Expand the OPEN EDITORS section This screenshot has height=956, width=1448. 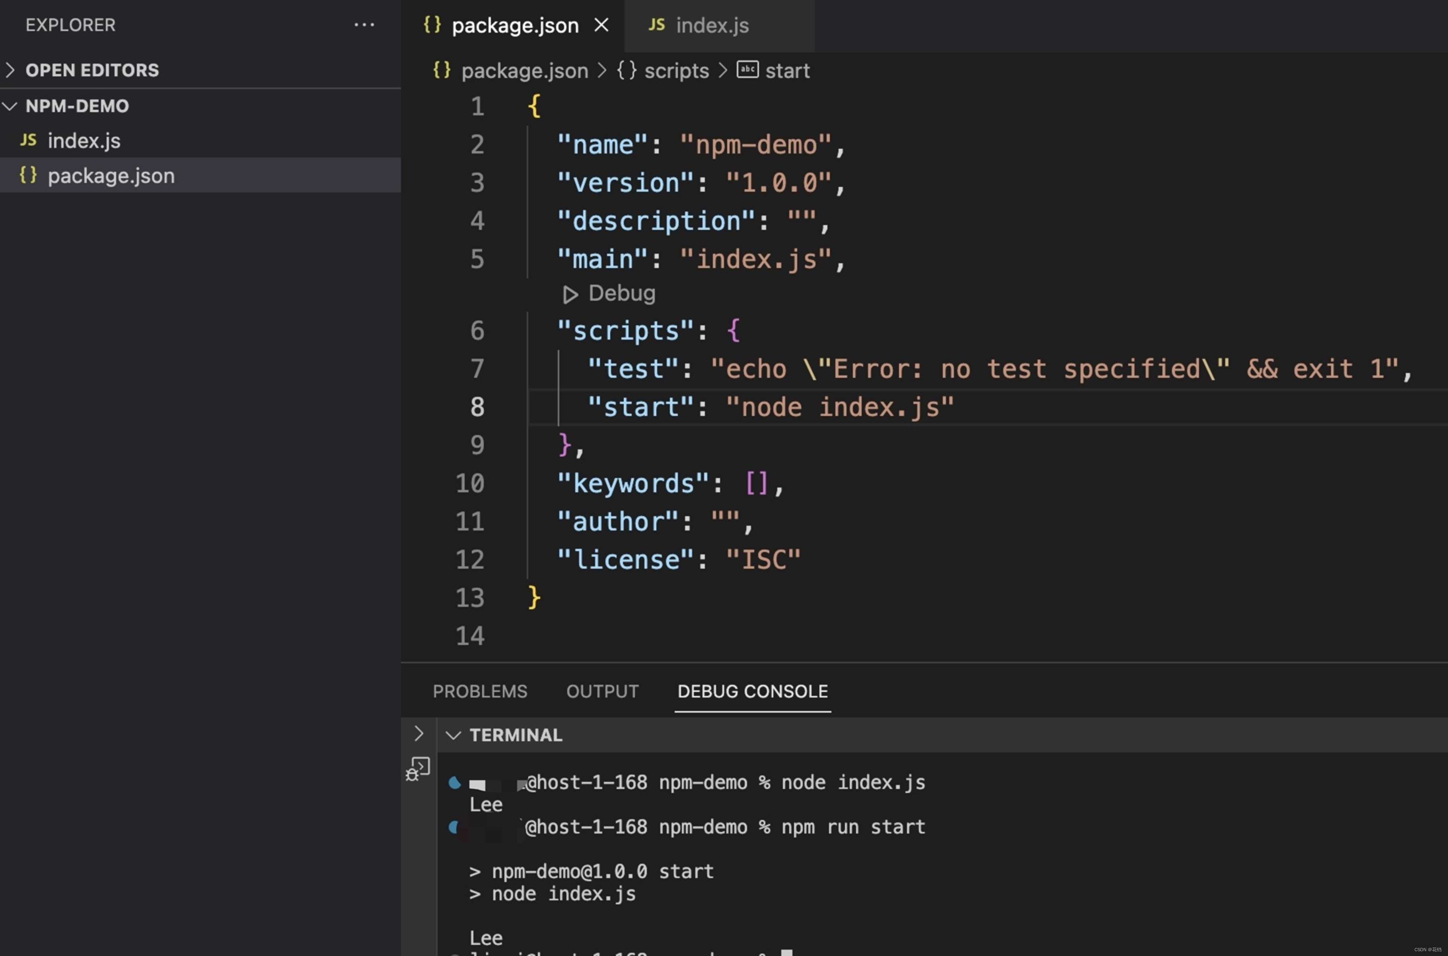[x=10, y=70]
